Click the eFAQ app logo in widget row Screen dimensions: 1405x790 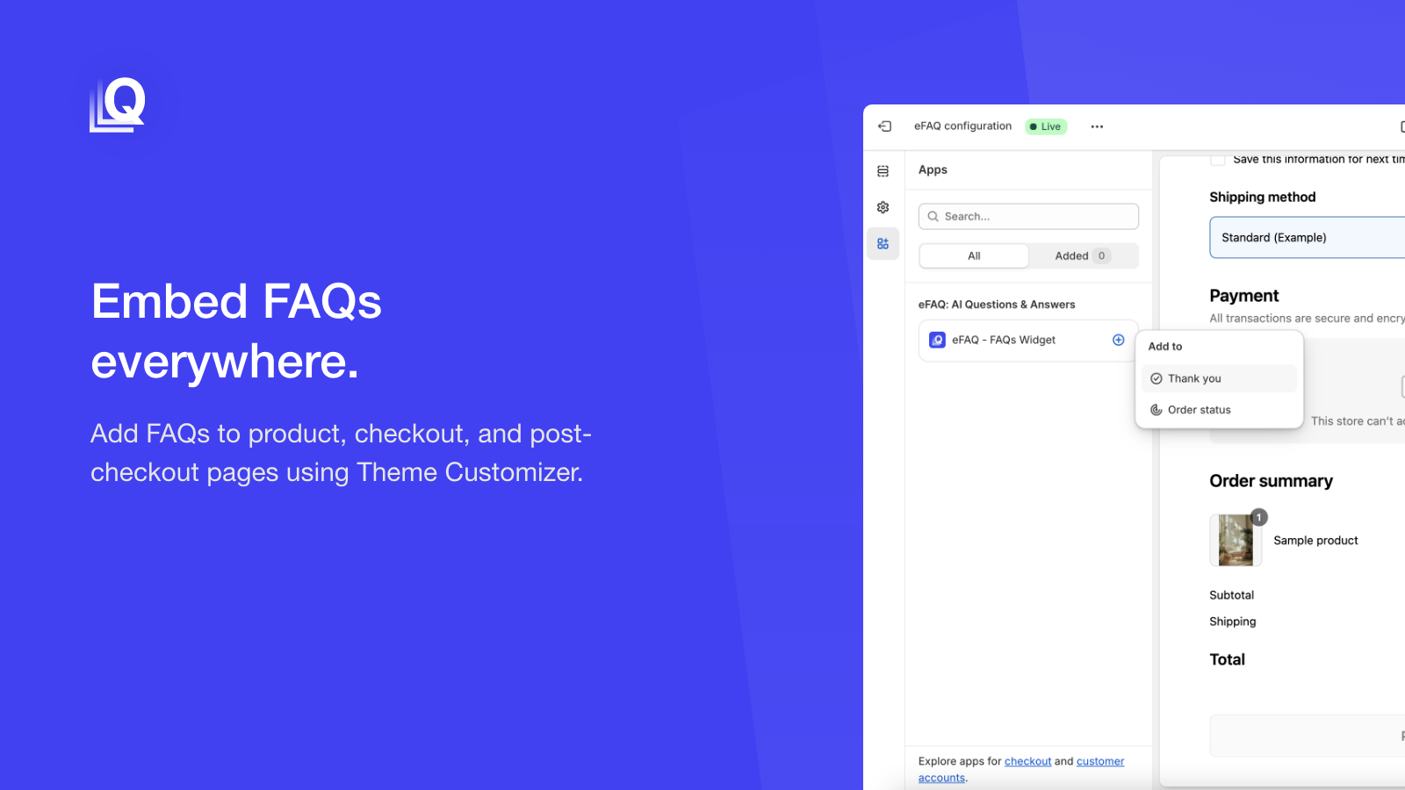pyautogui.click(x=937, y=340)
